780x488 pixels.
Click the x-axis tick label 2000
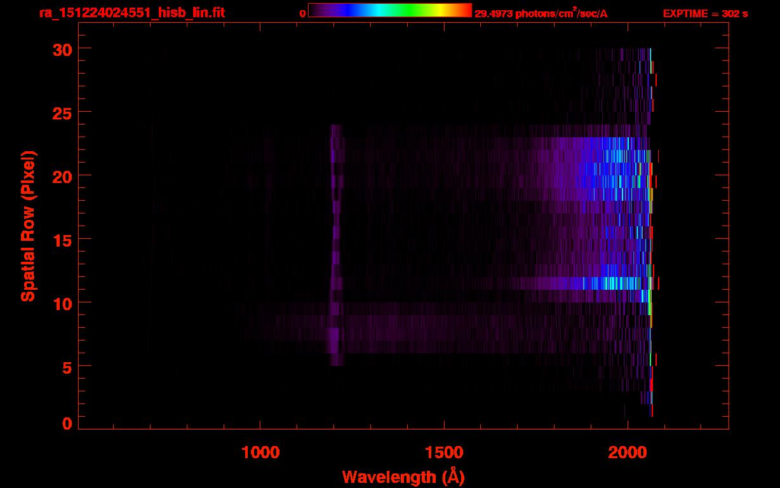pos(628,452)
